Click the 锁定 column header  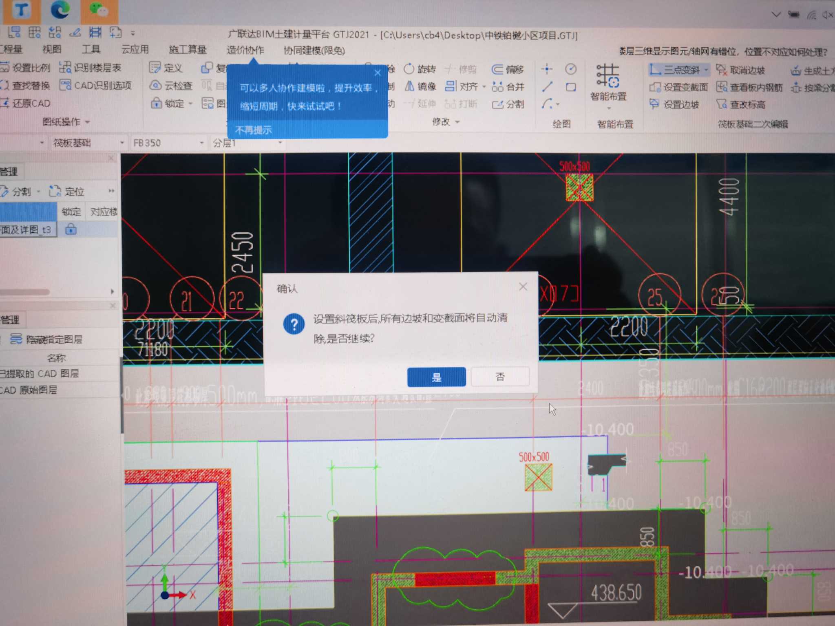click(x=71, y=212)
